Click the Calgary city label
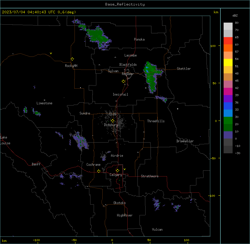The width and height of the screenshot is (250, 244). click(x=116, y=175)
